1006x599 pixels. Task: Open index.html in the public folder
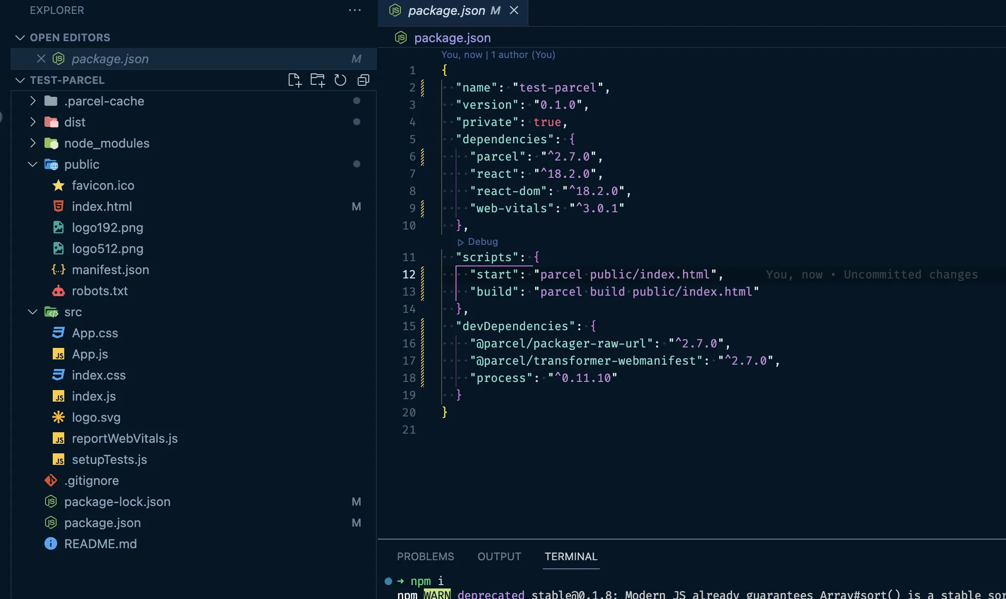coord(102,207)
